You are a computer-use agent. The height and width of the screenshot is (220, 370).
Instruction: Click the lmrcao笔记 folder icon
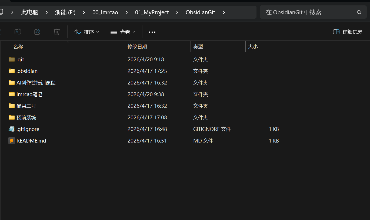(x=11, y=94)
